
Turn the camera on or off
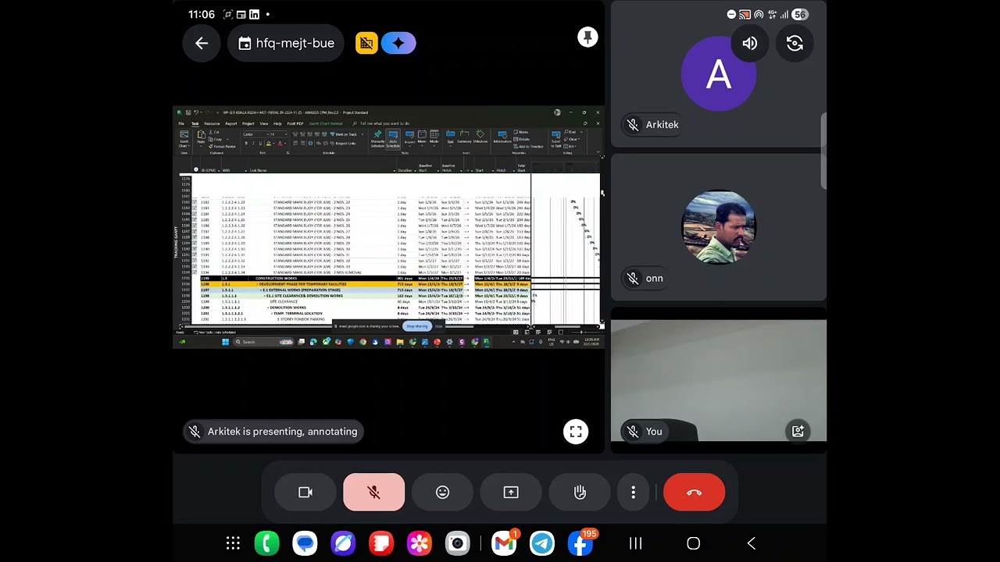tap(305, 493)
